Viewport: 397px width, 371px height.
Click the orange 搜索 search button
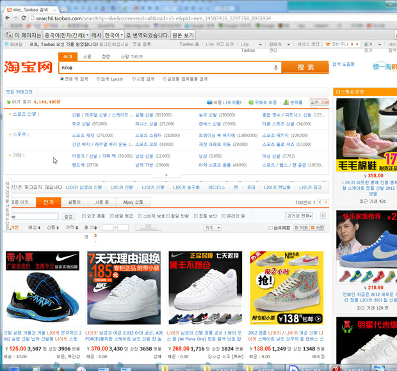305,67
